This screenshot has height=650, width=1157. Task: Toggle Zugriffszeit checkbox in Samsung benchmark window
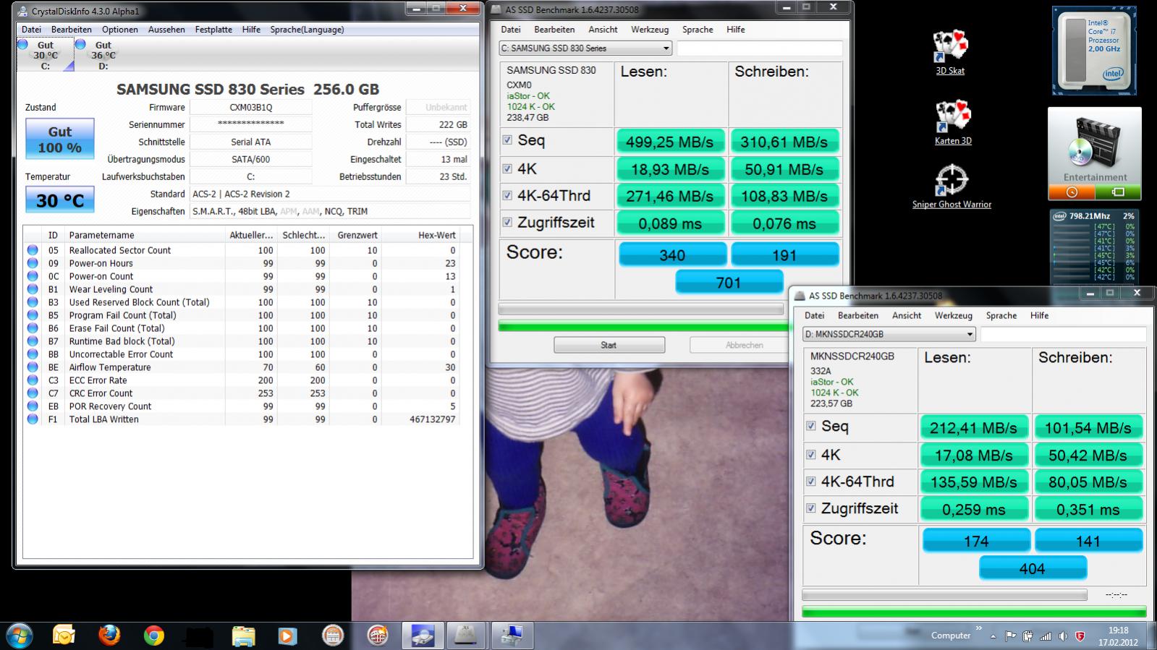tap(507, 222)
